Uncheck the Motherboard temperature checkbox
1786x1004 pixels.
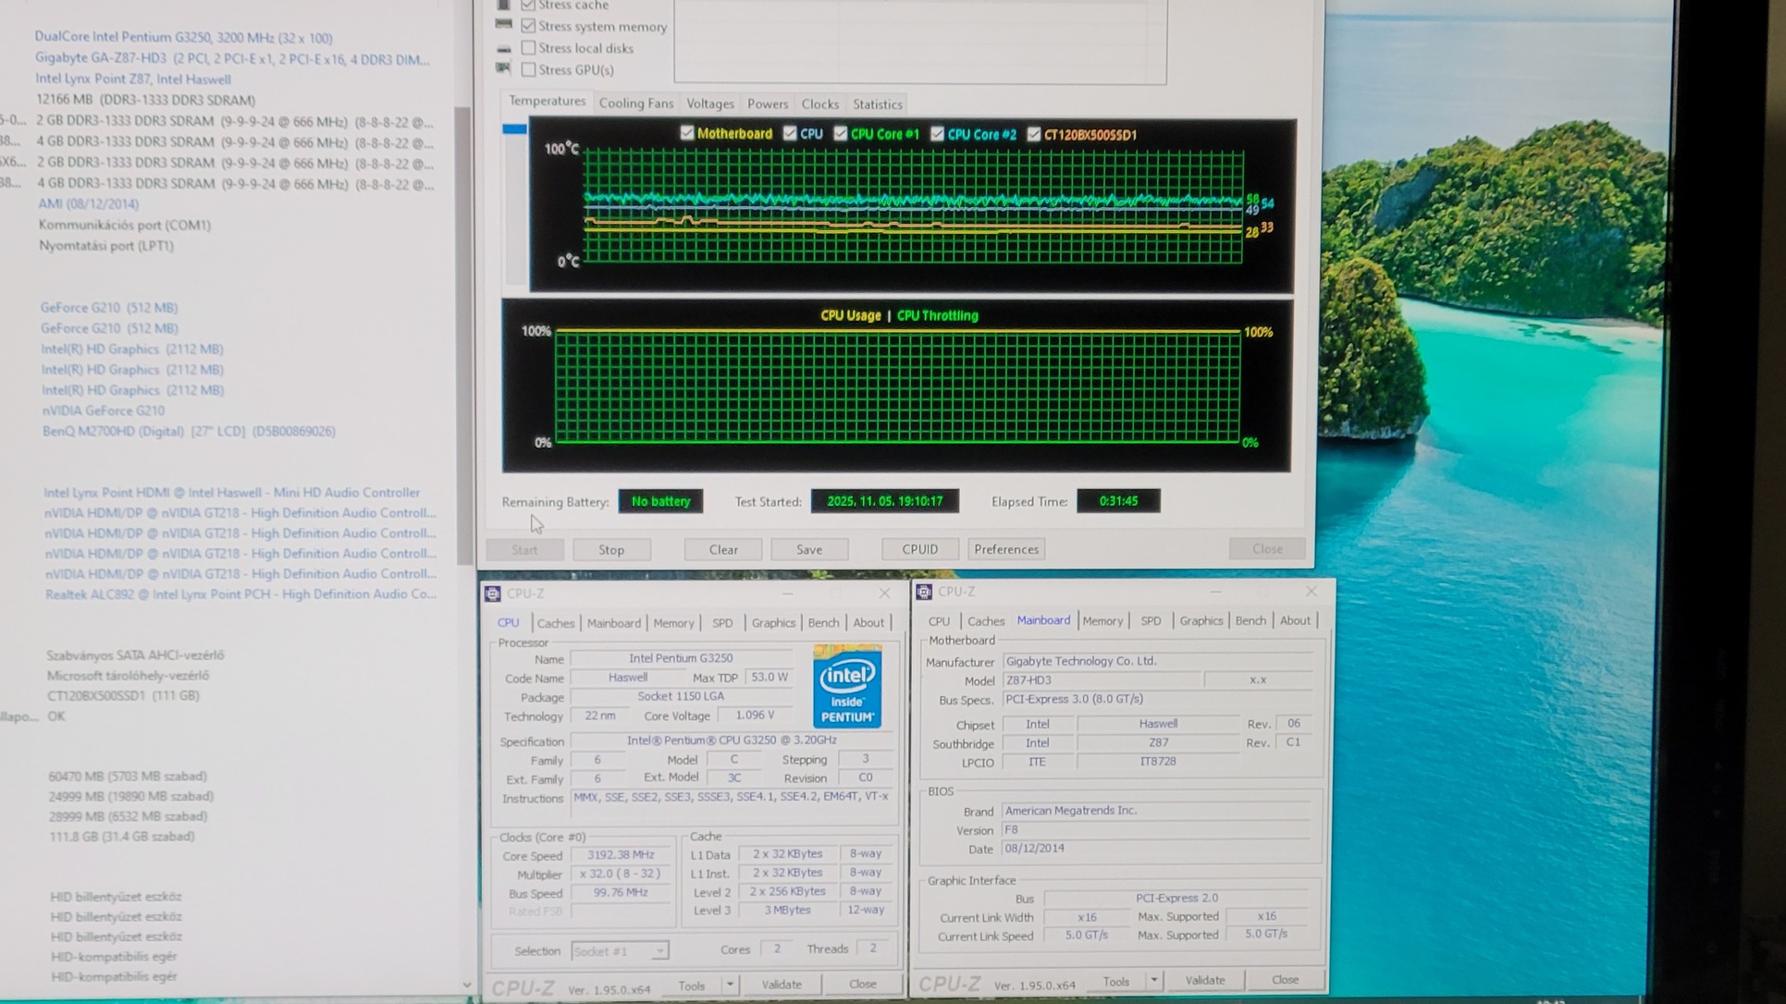(686, 133)
